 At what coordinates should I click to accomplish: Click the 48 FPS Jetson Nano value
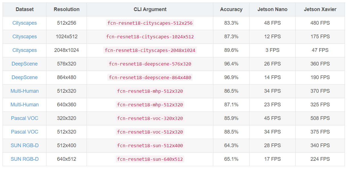coord(273,23)
